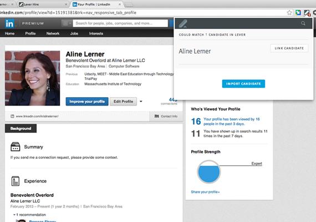Click the Lever extension icon in browser toolbar
This screenshot has height=222, width=316.
pos(307,13)
